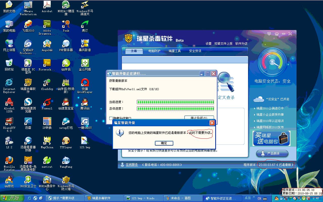Open the Rising antivirus desktop shortcut
The width and height of the screenshot is (323, 202).
coord(28,83)
